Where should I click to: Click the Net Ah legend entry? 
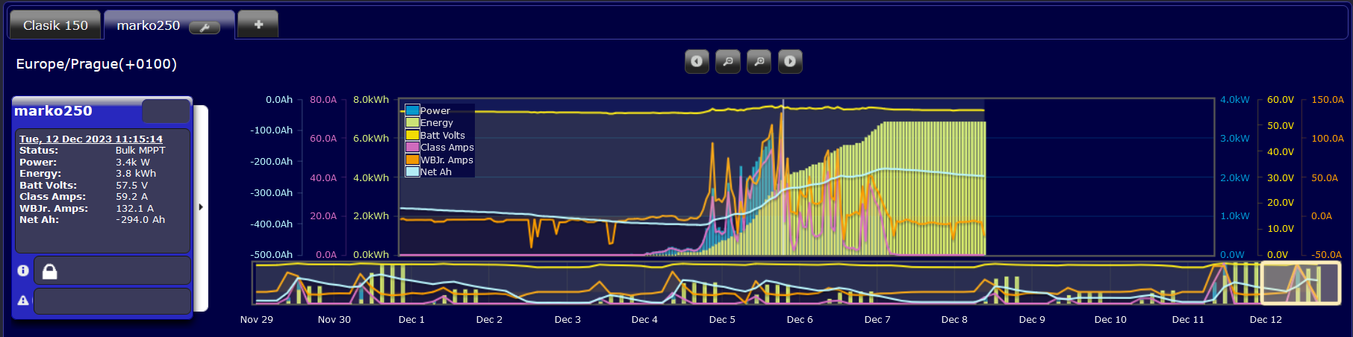point(429,171)
